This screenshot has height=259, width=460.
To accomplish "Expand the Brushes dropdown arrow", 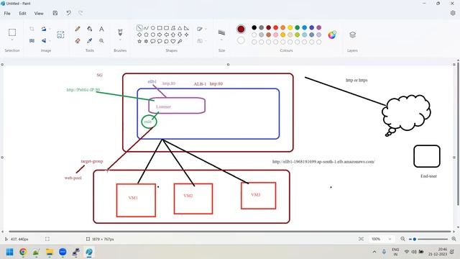I will pyautogui.click(x=120, y=40).
